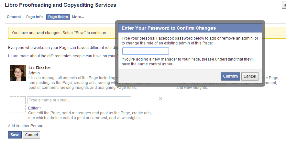The height and width of the screenshot is (142, 286).
Task: Click the Type a name or email field
Action: coord(79,100)
